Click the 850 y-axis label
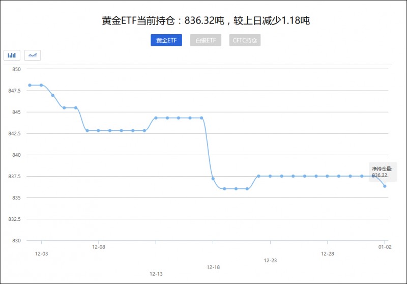407x284 pixels. tap(16, 69)
